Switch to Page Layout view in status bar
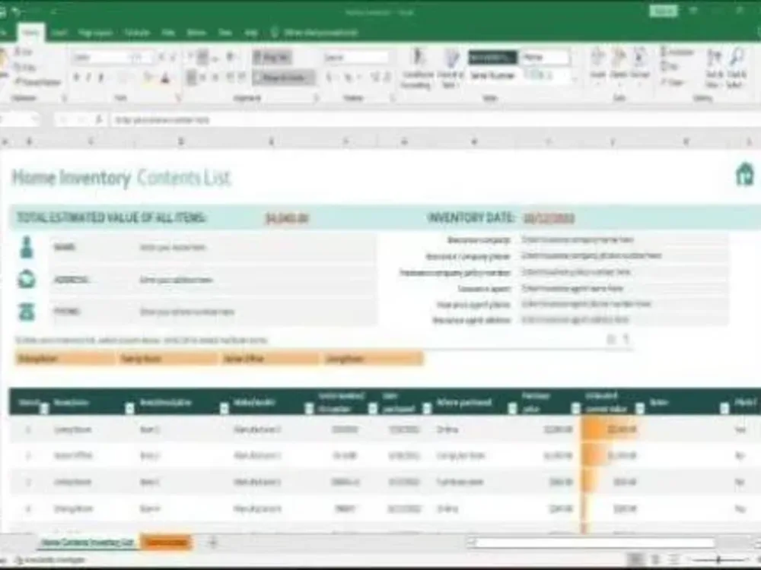761x570 pixels. (x=655, y=559)
